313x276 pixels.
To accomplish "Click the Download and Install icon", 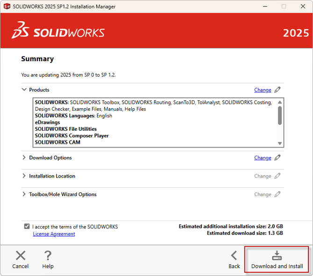I will point(277,255).
